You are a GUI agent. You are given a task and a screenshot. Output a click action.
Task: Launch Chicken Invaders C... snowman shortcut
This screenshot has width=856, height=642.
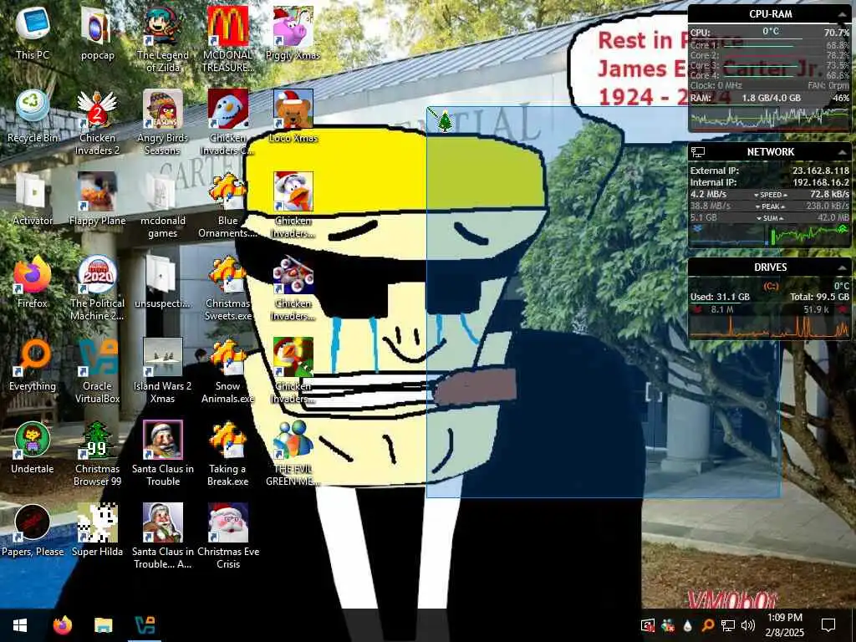pos(227,122)
